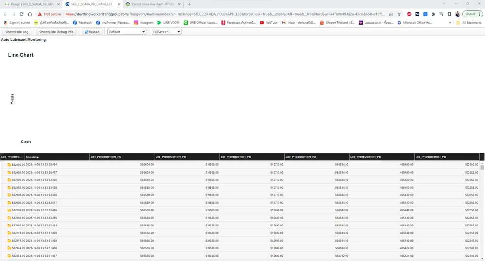Open the LINE VOOM bookmark

point(168,22)
